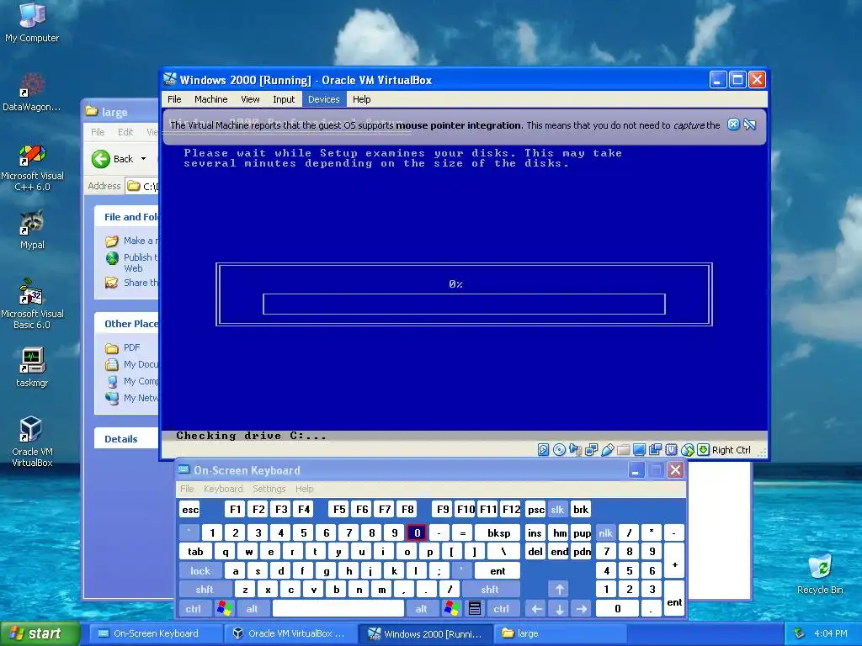
Task: Click the up arrow key on On-Screen Keyboard
Action: click(x=559, y=590)
